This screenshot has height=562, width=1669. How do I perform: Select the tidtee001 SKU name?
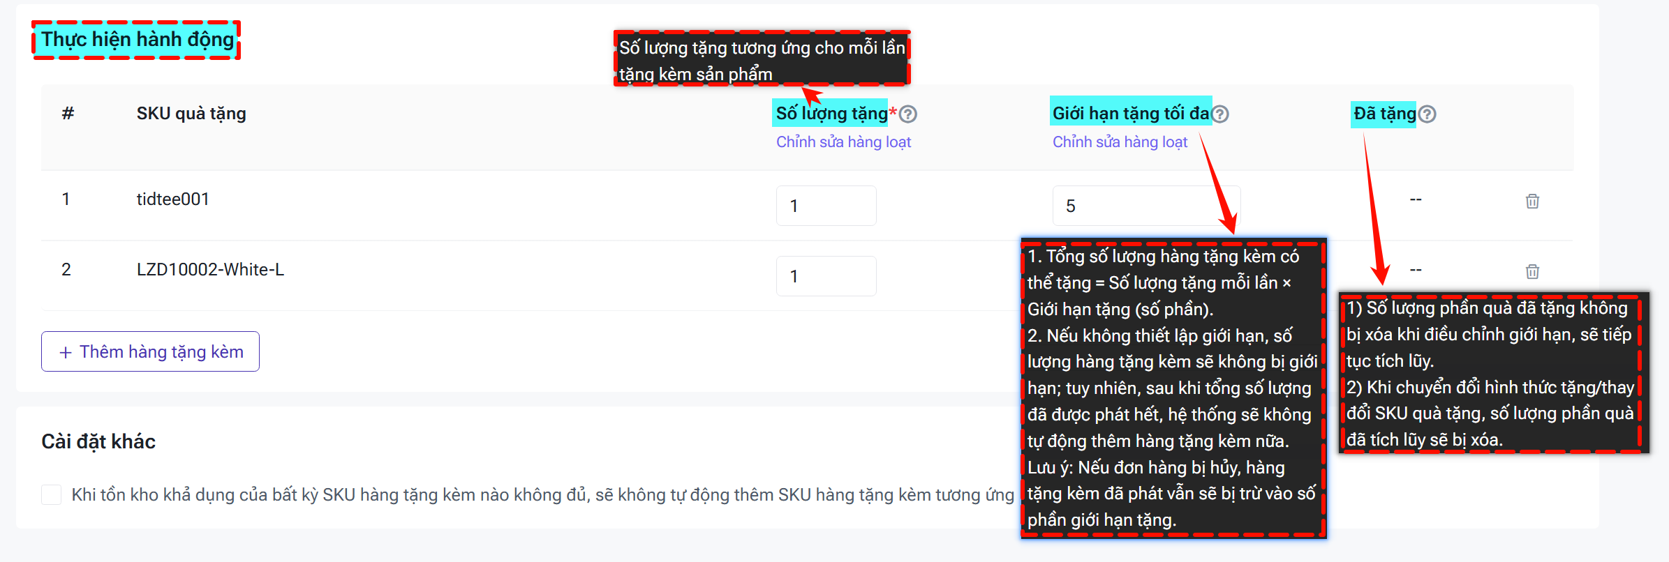point(172,199)
